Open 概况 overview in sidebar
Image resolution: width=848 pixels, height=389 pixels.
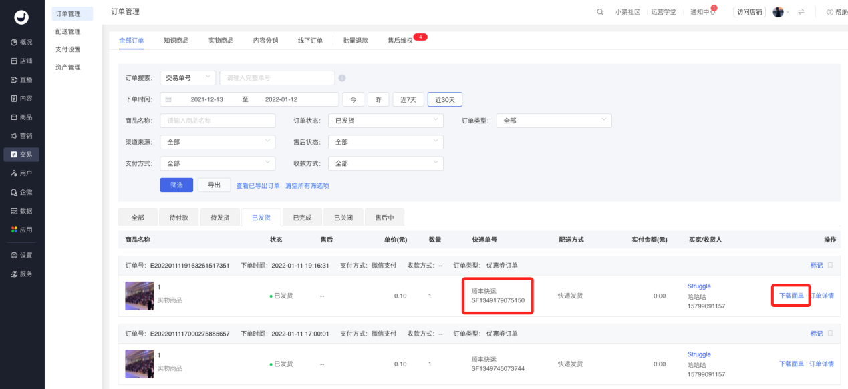tap(21, 42)
